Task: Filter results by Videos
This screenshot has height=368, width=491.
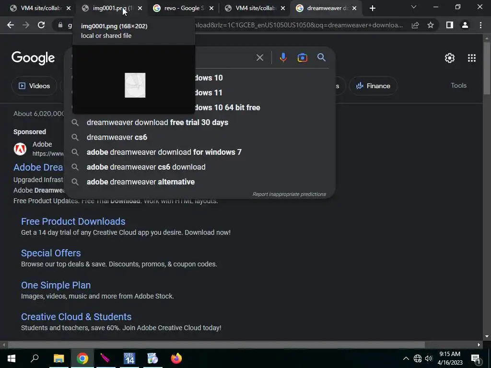Action: pos(34,86)
